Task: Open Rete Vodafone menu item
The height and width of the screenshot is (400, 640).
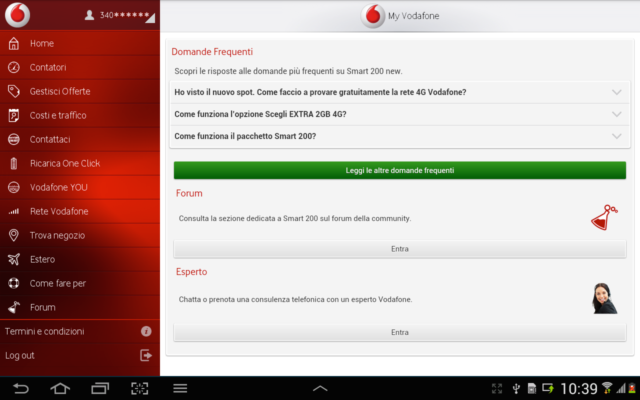Action: [x=80, y=211]
